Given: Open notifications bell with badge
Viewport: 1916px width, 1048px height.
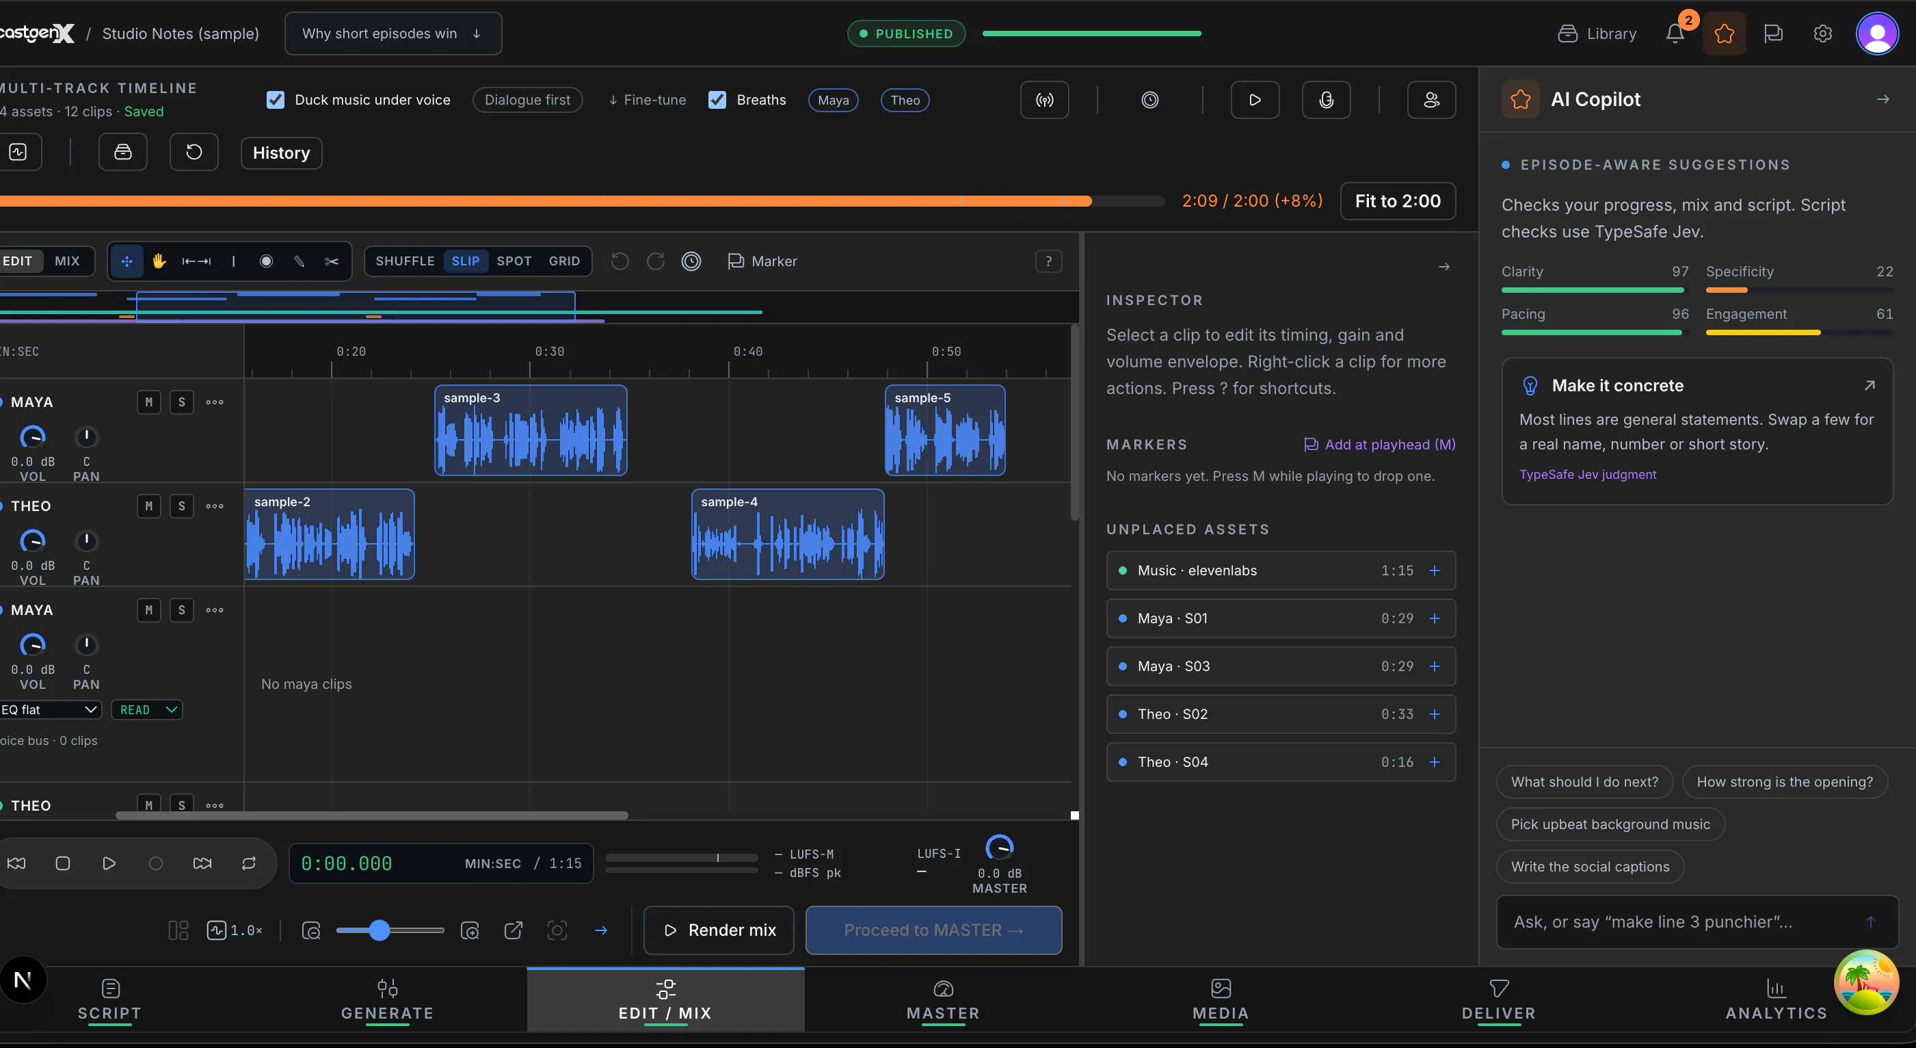Looking at the screenshot, I should [x=1675, y=34].
